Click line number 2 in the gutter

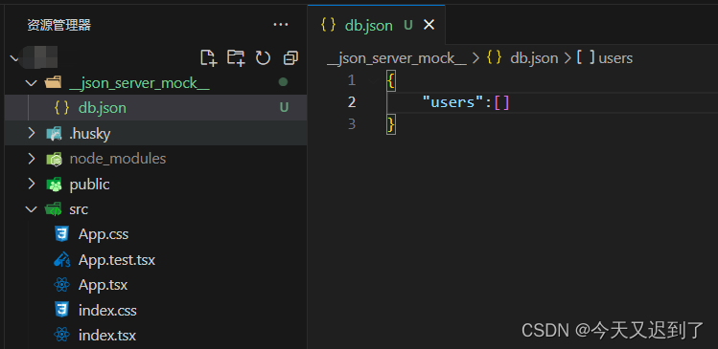tap(351, 102)
